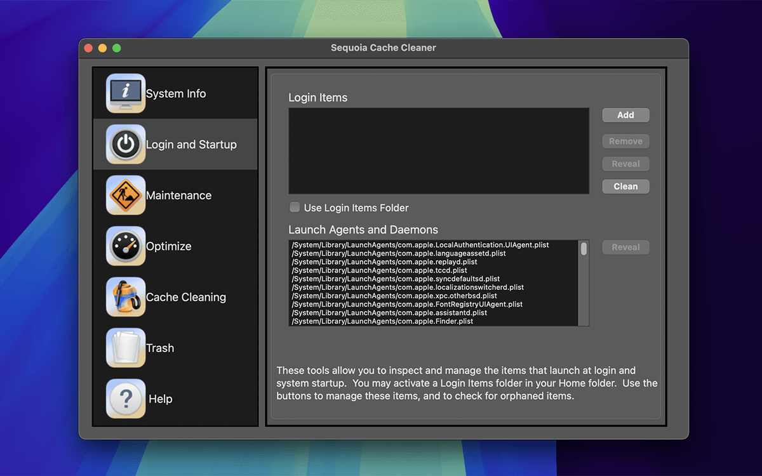Click the Login and Startup power icon
This screenshot has height=476, width=762.
(x=126, y=144)
